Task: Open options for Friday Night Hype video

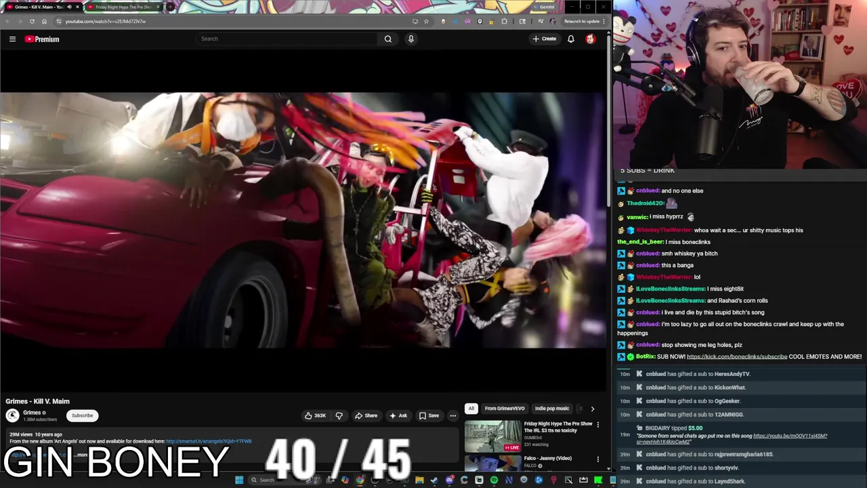Action: pos(597,425)
